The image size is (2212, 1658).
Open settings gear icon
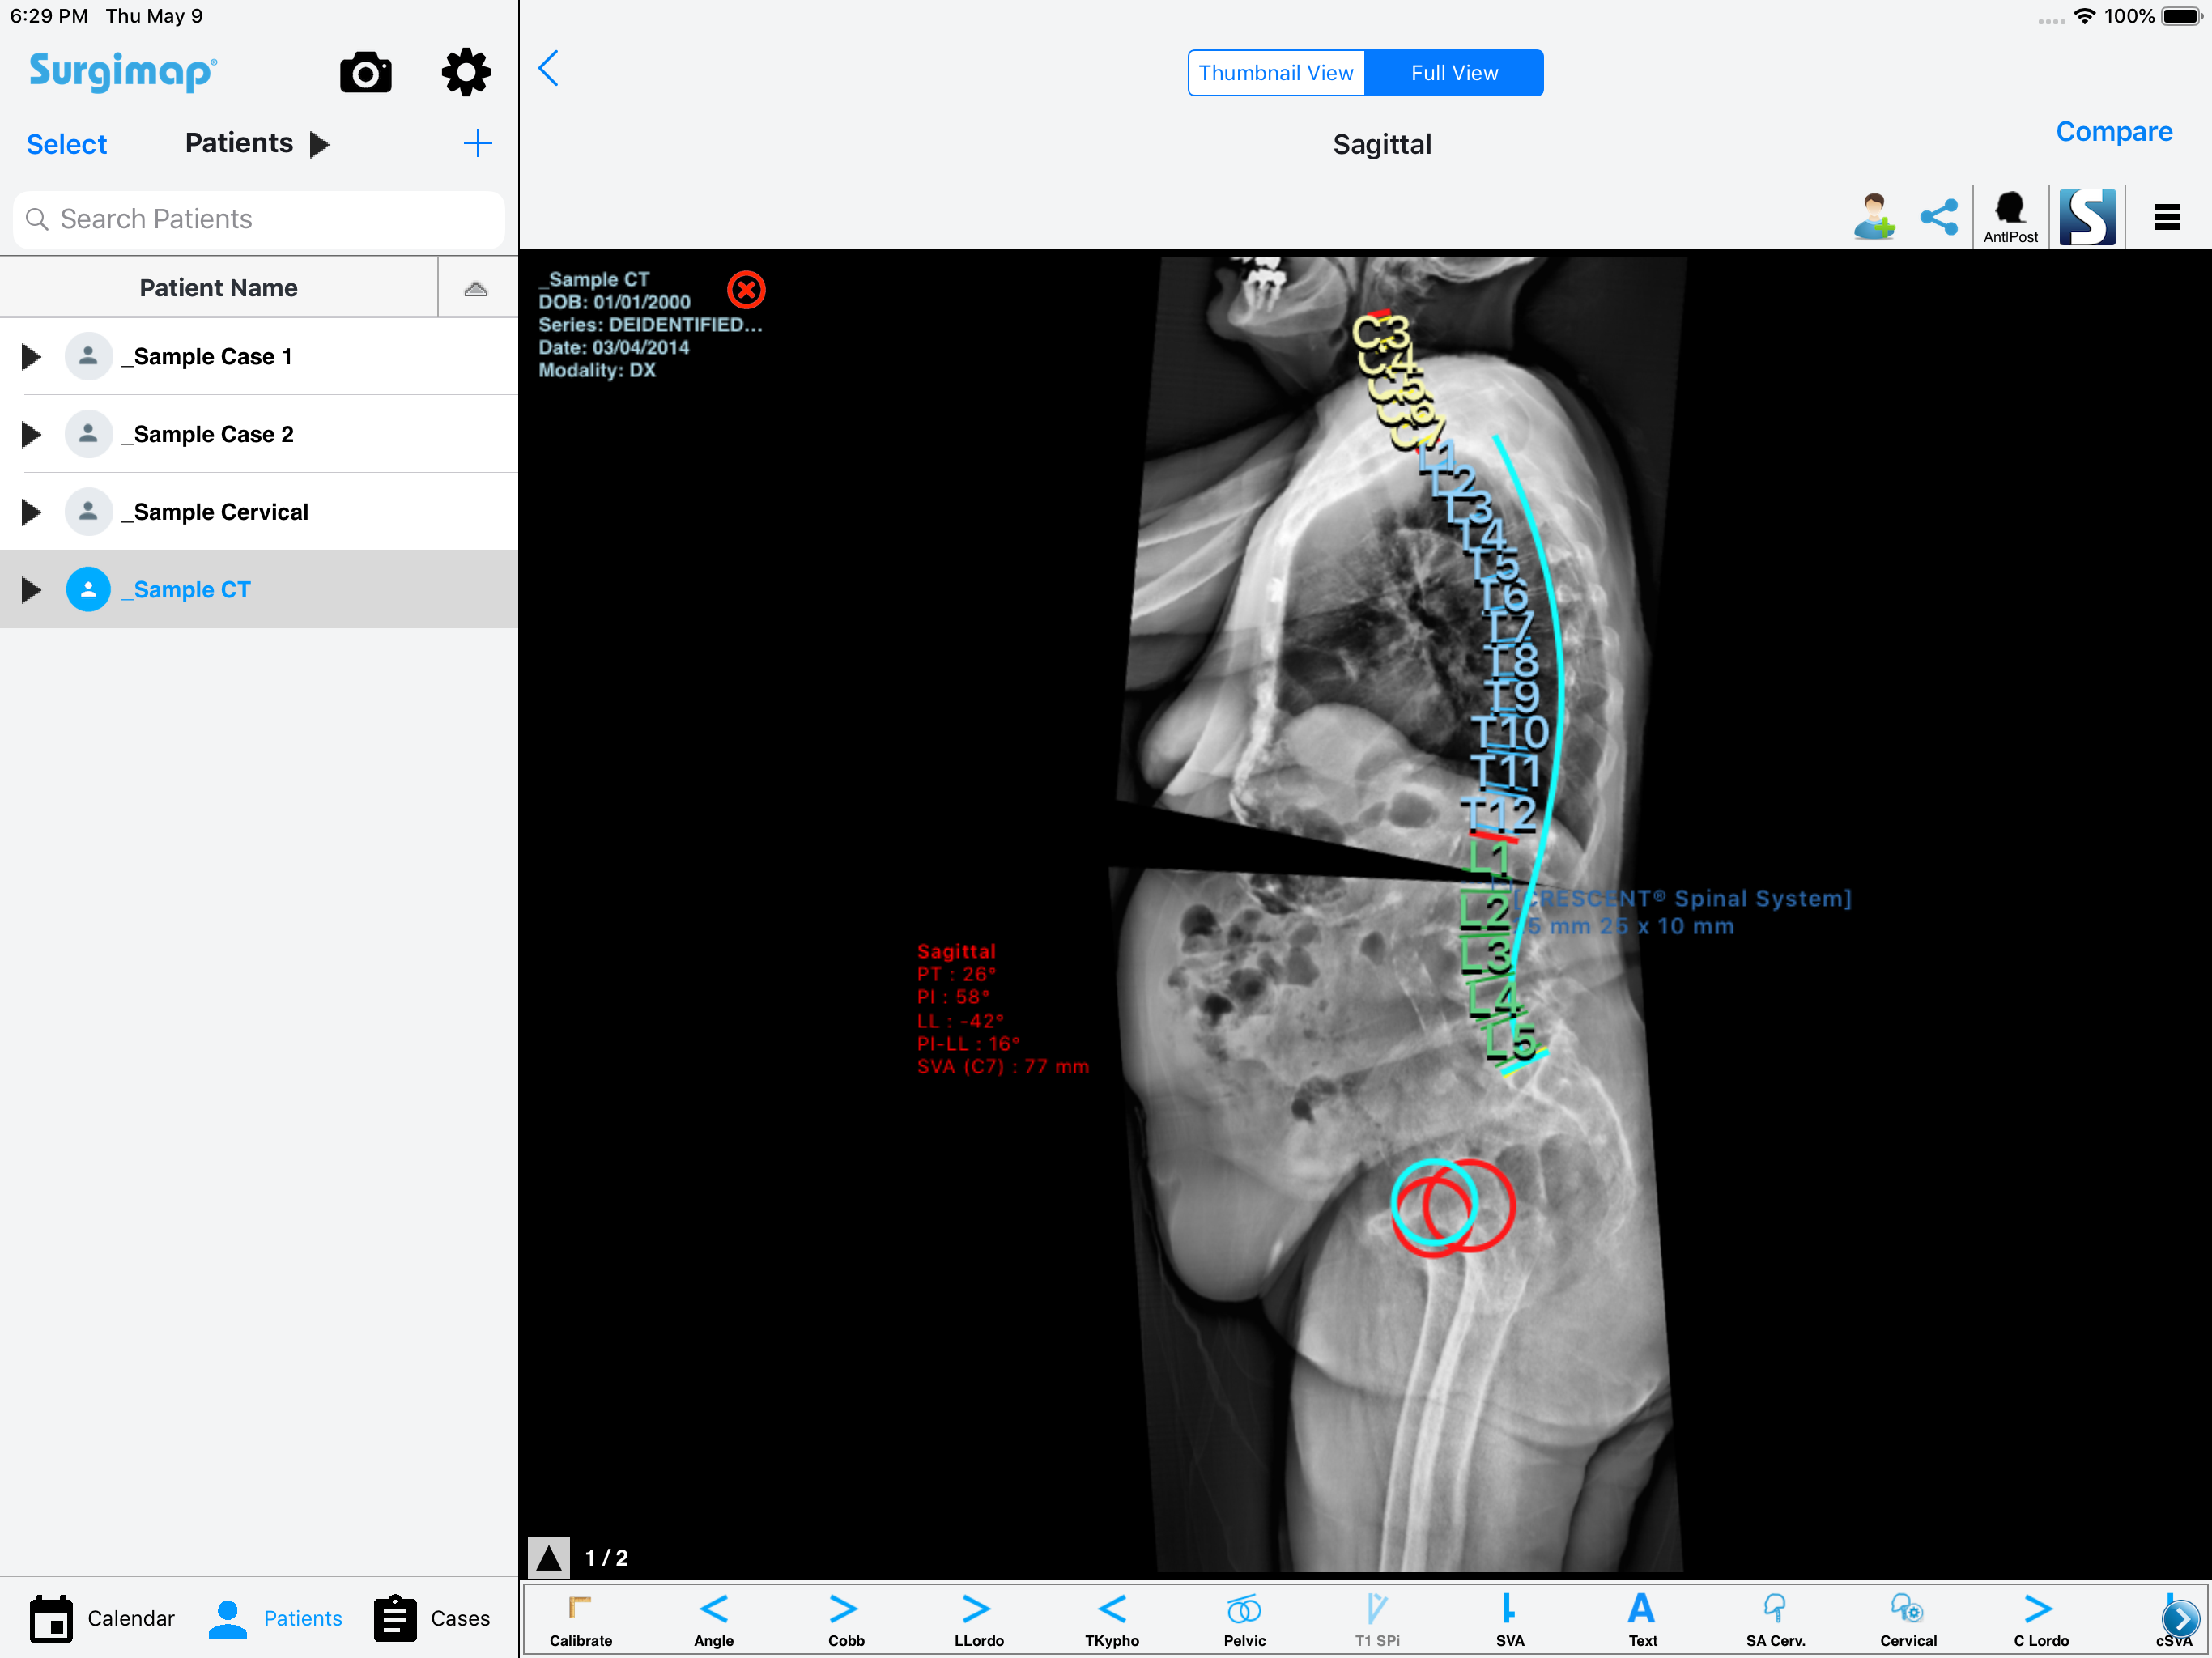[466, 73]
